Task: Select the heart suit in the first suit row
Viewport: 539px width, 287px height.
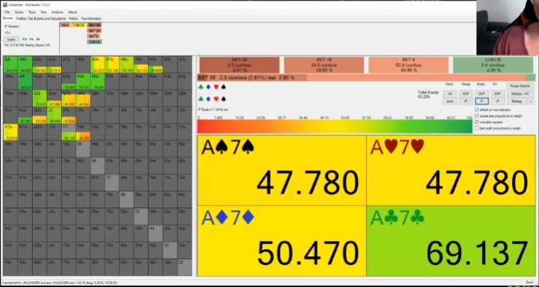Action: 216,88
